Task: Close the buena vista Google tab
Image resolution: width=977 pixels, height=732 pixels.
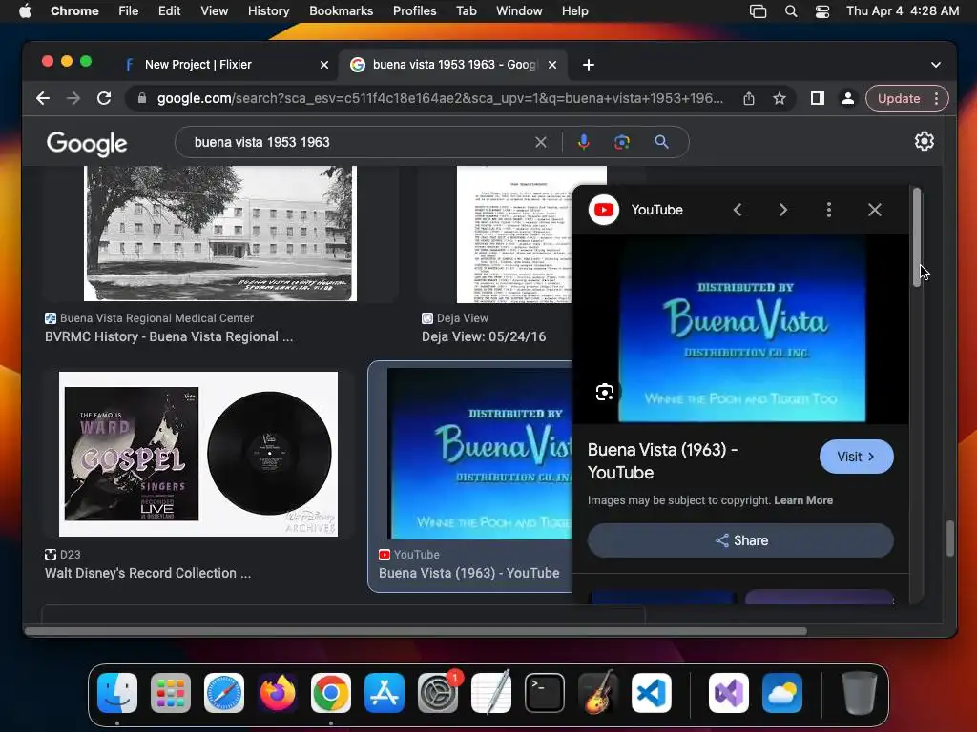Action: (552, 65)
